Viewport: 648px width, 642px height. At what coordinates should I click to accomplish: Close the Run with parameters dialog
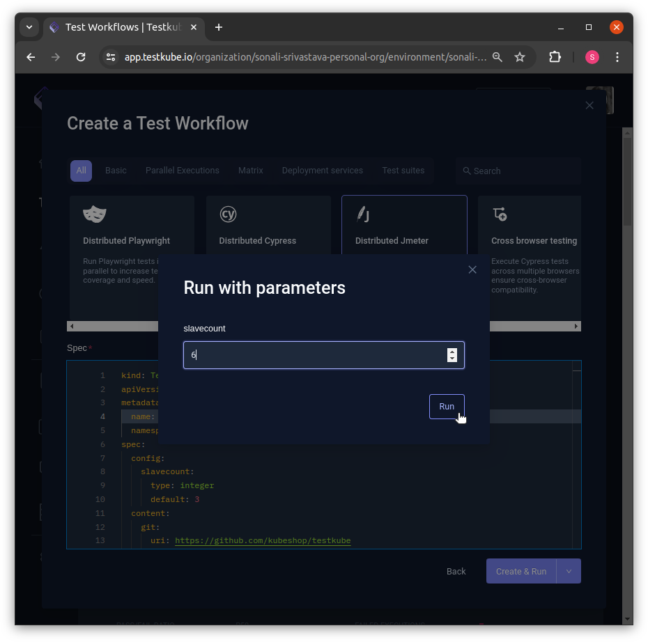tap(472, 269)
